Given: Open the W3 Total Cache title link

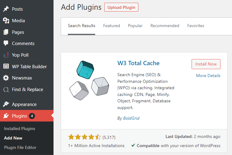Looking at the screenshot, I should tap(138, 63).
